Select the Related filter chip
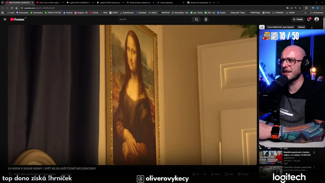325x183 pixels. (301, 27)
